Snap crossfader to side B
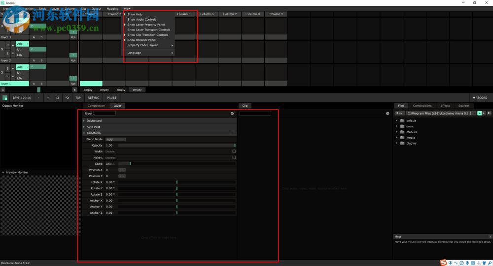Screen dimensions: 493x266 75,89
